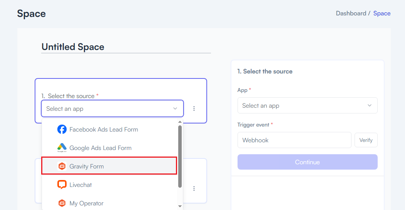The image size is (405, 210).
Task: Open three-dot menu beside source selector
Action: pos(194,108)
